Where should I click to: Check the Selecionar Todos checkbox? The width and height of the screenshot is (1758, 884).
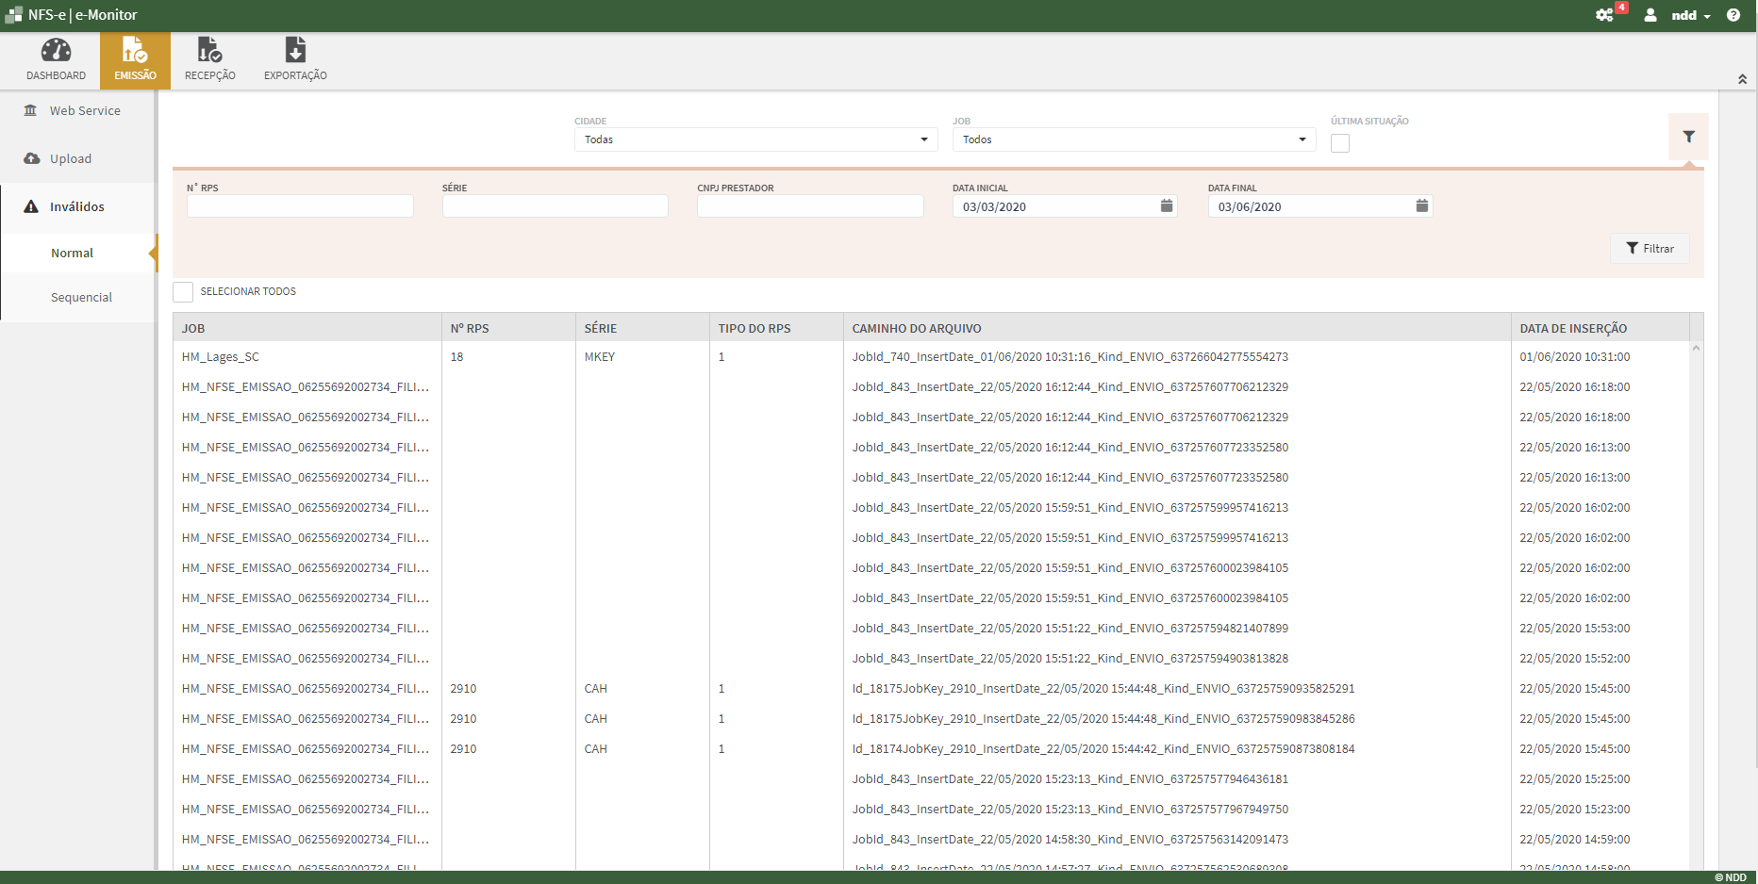(183, 292)
